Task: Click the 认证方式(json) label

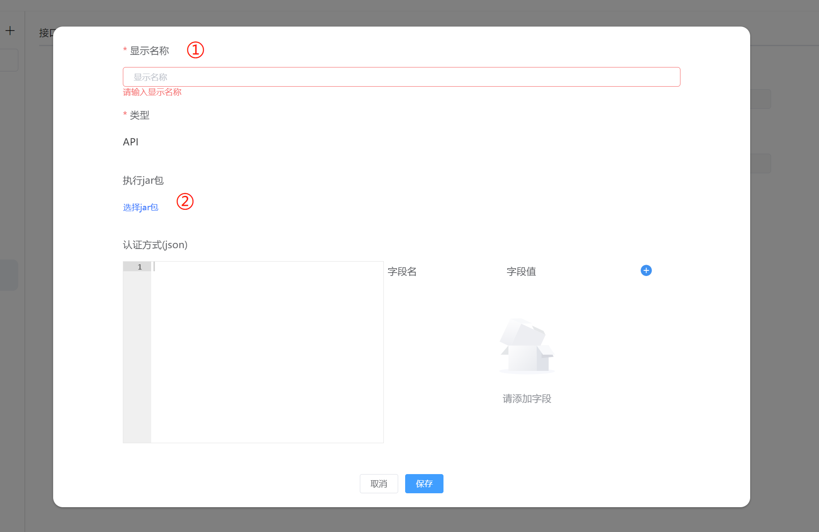Action: [155, 245]
